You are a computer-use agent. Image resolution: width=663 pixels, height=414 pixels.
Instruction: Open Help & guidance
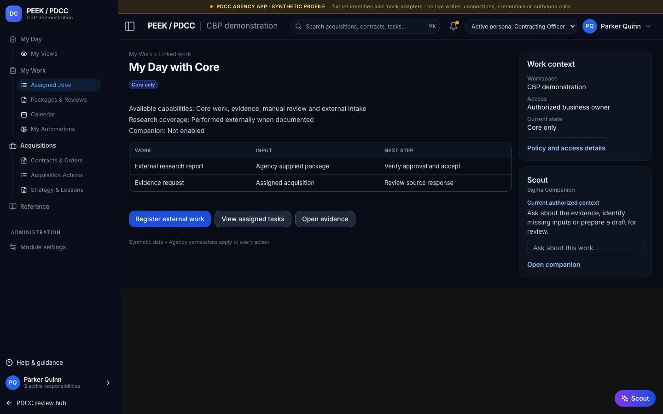pyautogui.click(x=40, y=362)
